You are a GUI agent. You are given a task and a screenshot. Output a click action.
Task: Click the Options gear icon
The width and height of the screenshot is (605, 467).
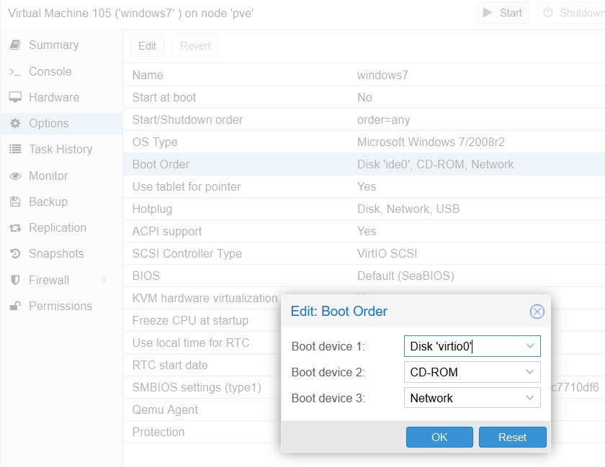pyautogui.click(x=15, y=123)
